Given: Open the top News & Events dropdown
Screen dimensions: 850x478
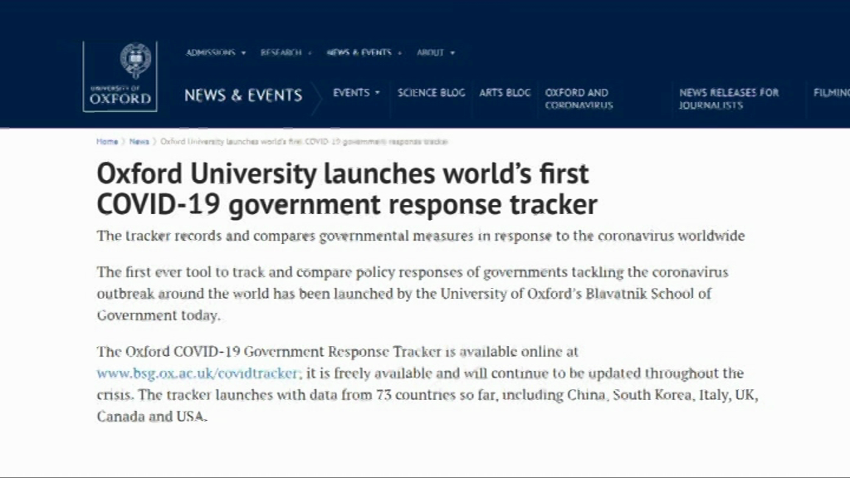Looking at the screenshot, I should pyautogui.click(x=364, y=53).
